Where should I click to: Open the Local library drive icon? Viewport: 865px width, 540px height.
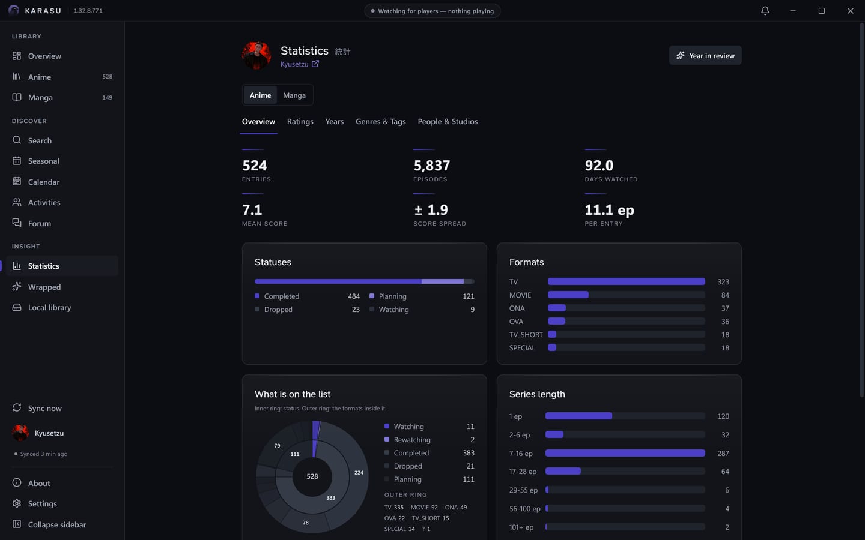click(17, 307)
